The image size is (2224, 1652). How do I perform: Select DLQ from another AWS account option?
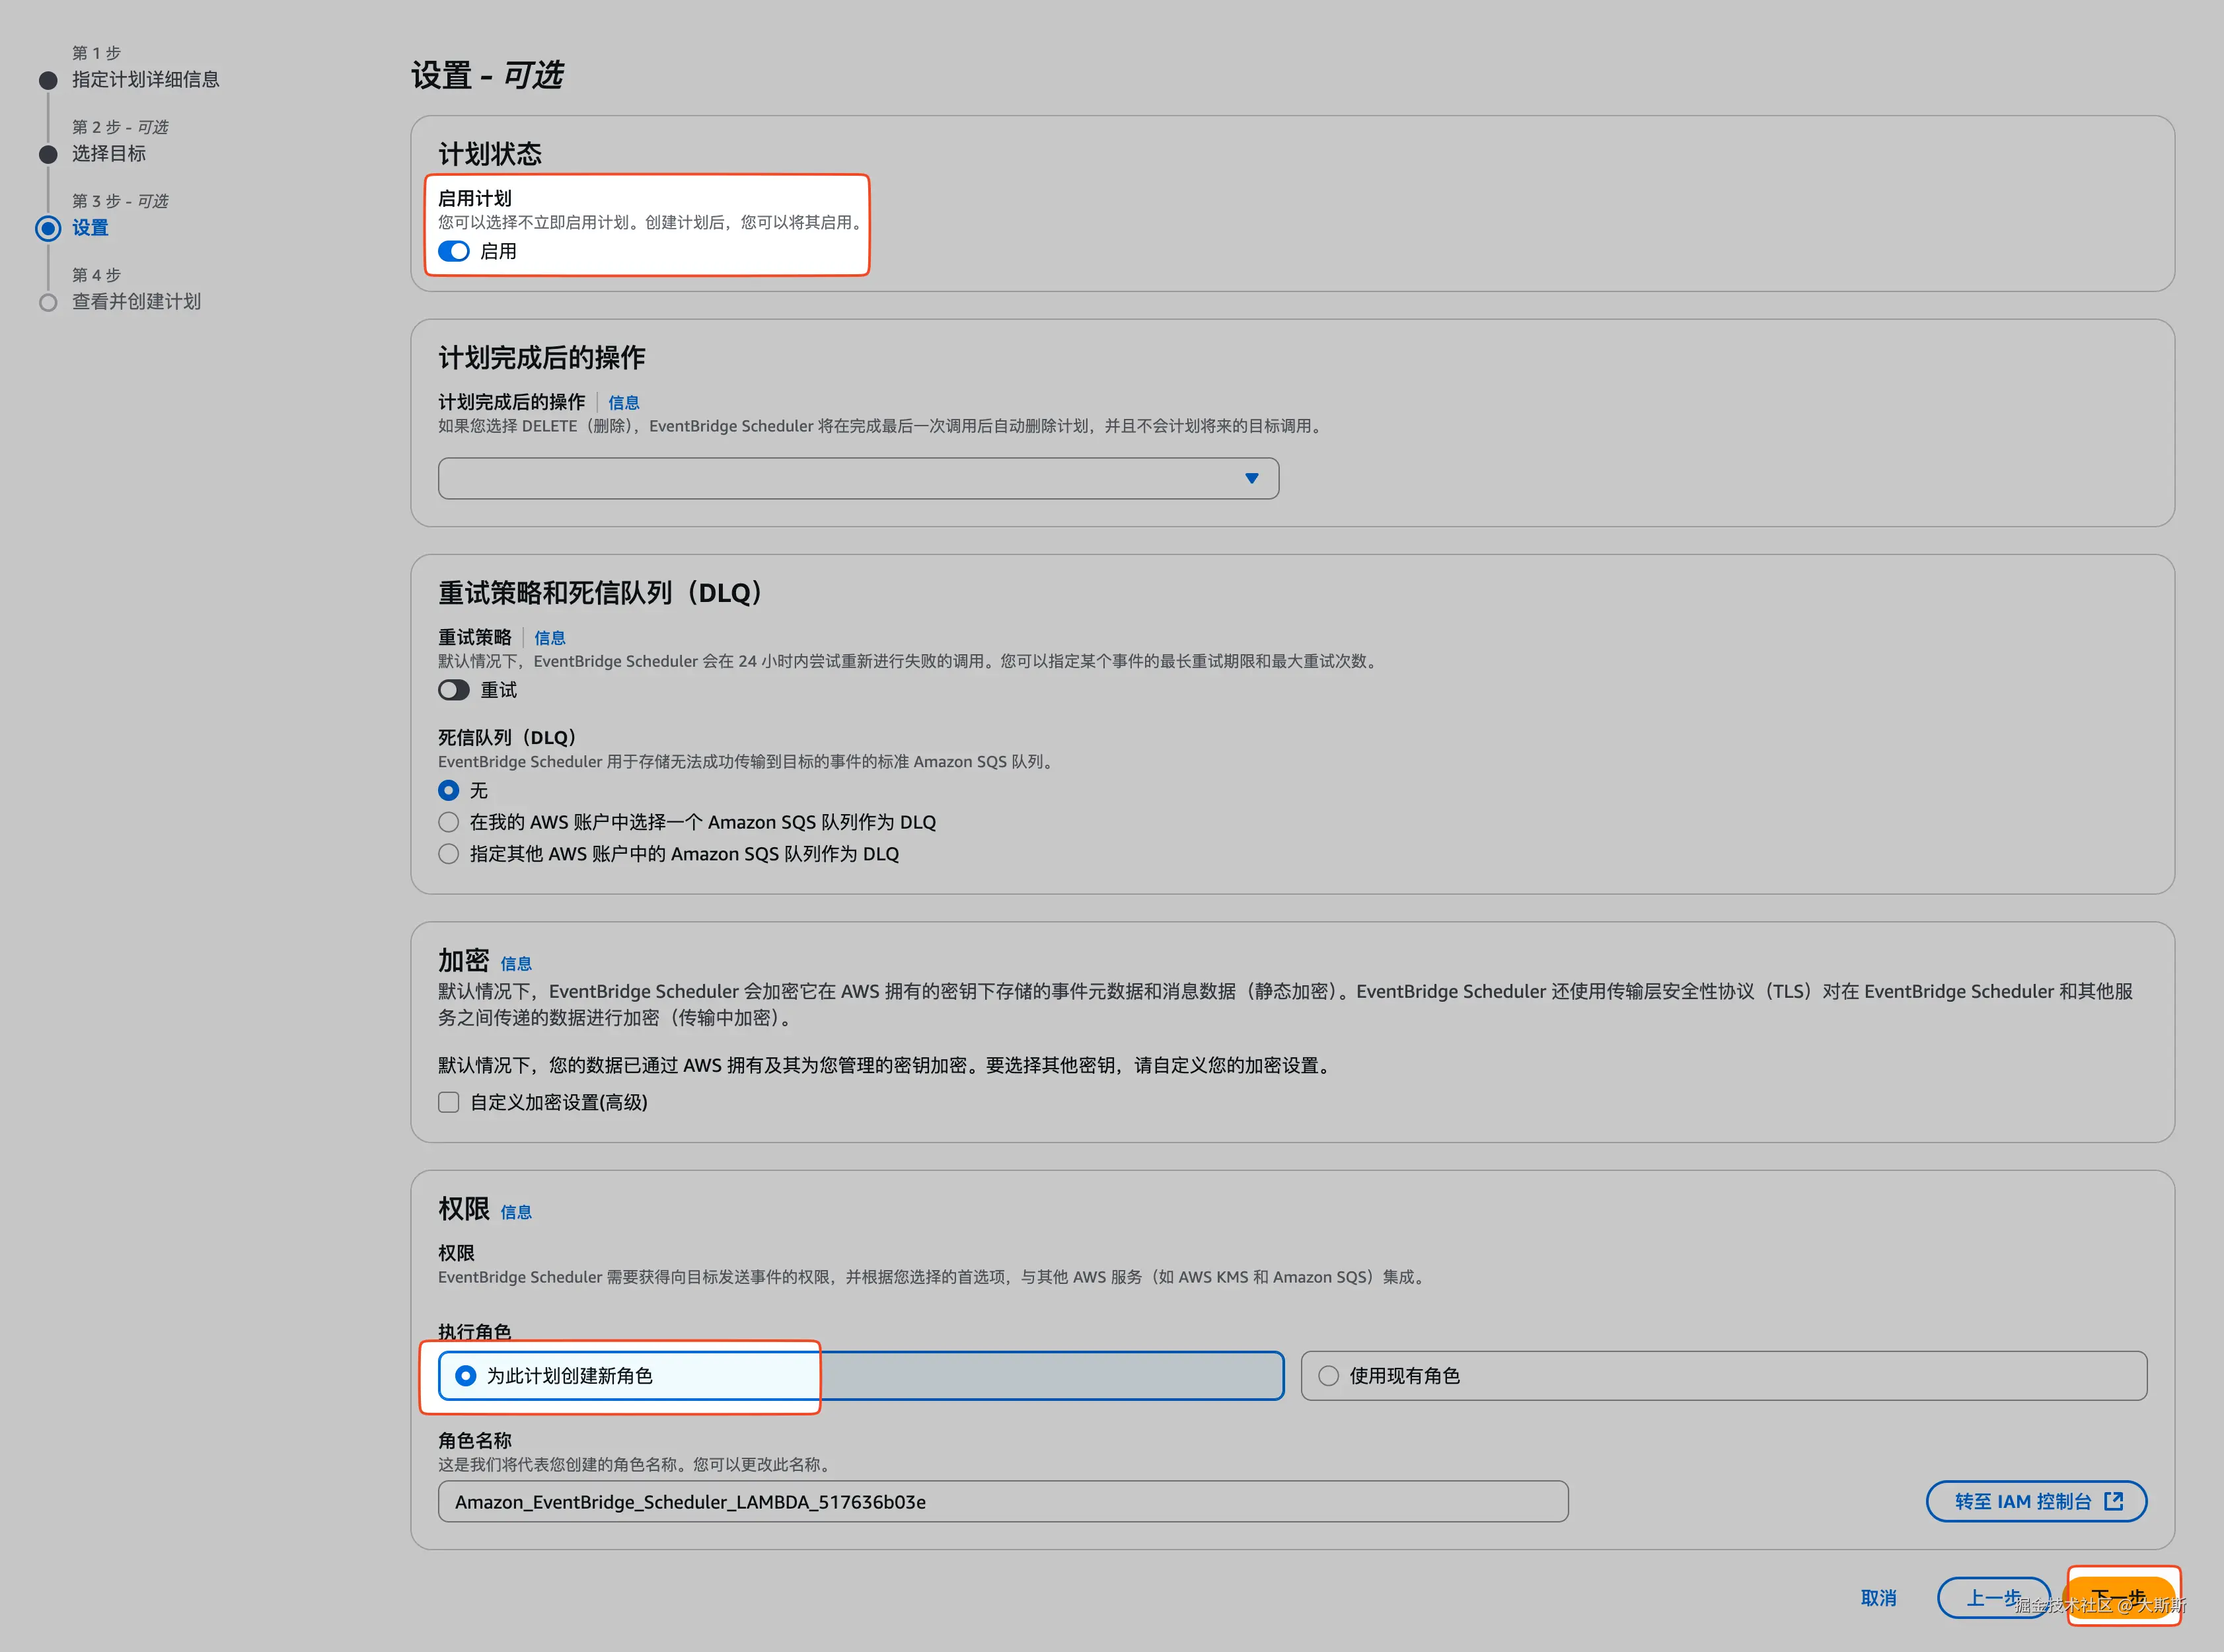449,854
